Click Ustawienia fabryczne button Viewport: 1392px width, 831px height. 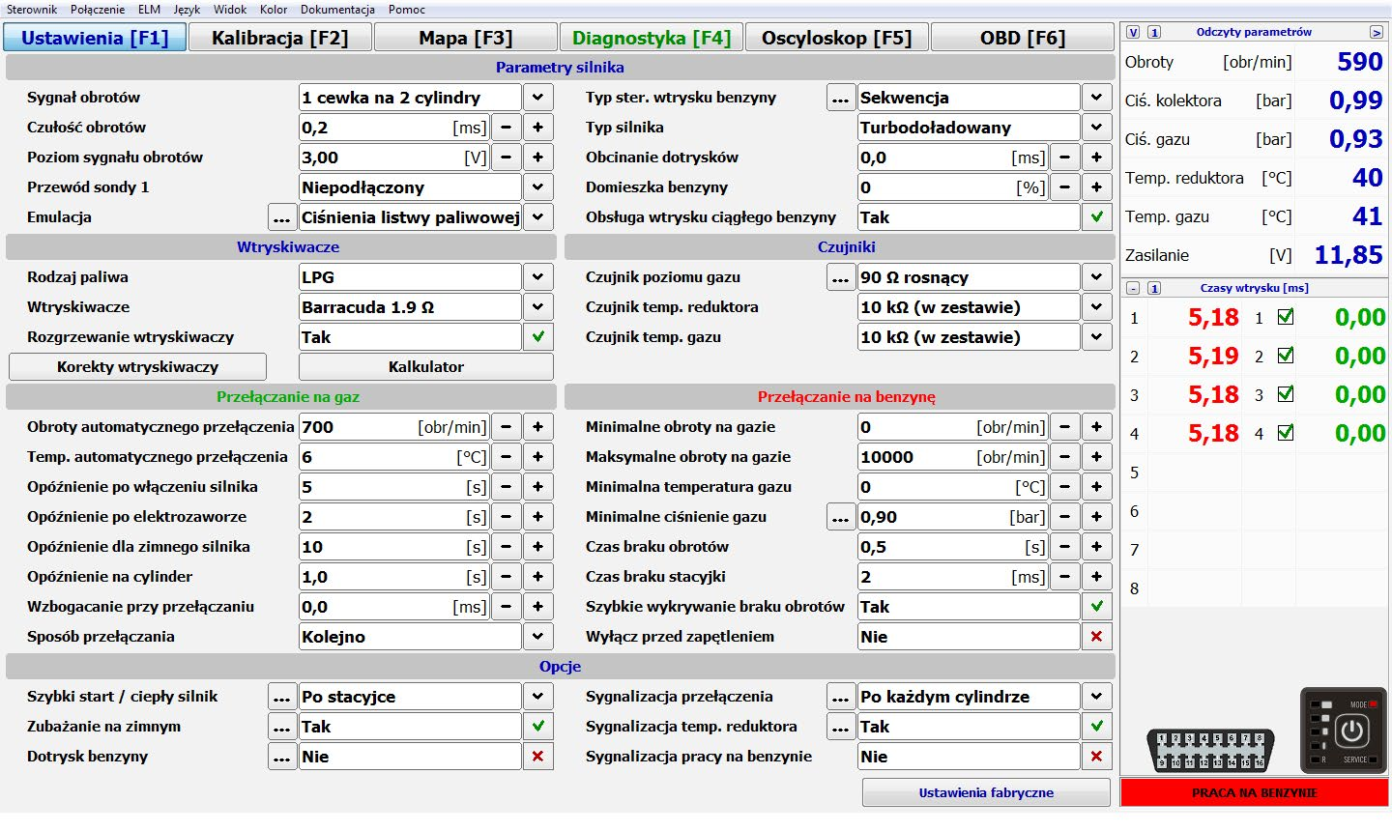coord(986,793)
